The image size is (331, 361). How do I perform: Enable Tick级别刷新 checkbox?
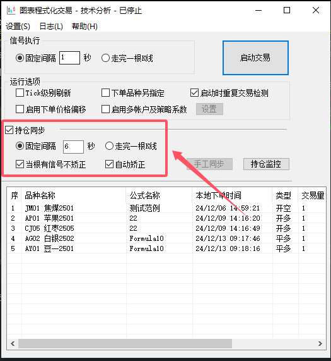pos(20,93)
